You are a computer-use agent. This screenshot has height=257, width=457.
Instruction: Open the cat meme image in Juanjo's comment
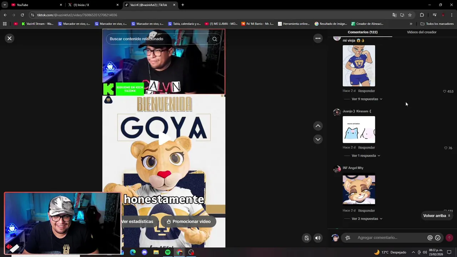click(x=359, y=130)
